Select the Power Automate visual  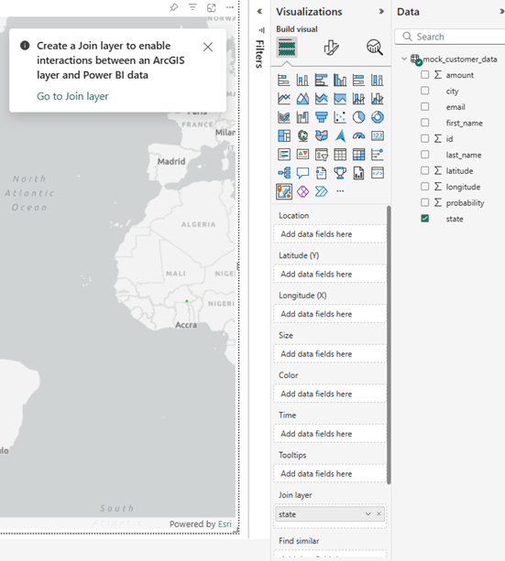coord(321,192)
